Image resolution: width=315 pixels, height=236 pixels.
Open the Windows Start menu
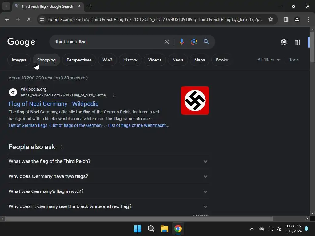[138, 229]
